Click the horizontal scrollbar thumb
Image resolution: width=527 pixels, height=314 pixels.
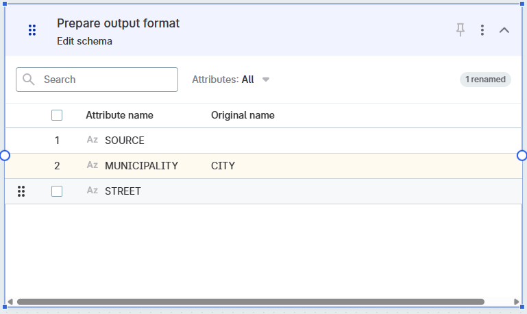click(x=251, y=302)
